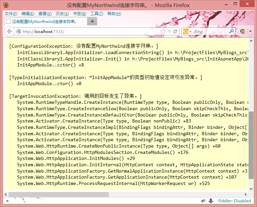
Task: Click the horizontal scrollbar right arrow
Action: tap(246, 194)
